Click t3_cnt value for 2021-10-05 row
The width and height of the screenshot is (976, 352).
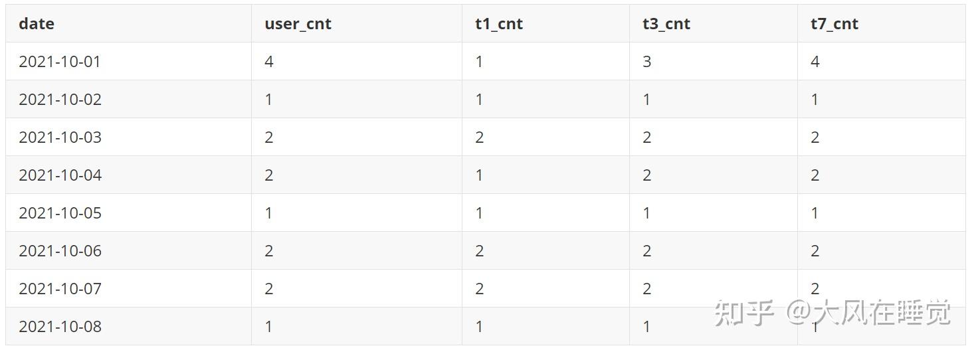coord(646,213)
